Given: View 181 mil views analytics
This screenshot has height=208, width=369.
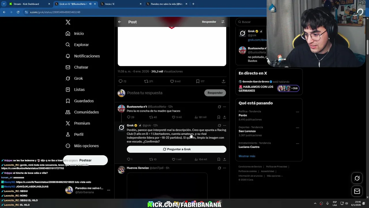Looking at the screenshot, I should click(x=201, y=117).
